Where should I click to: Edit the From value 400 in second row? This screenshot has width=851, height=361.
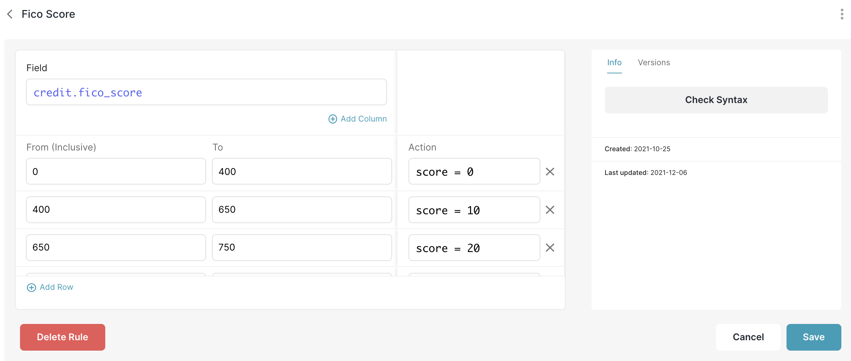tap(116, 210)
